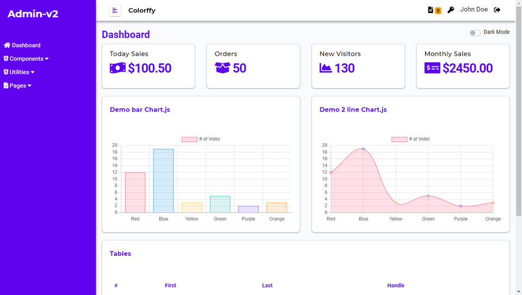Click the shield icon beside Components
This screenshot has width=522, height=295.
pos(6,58)
